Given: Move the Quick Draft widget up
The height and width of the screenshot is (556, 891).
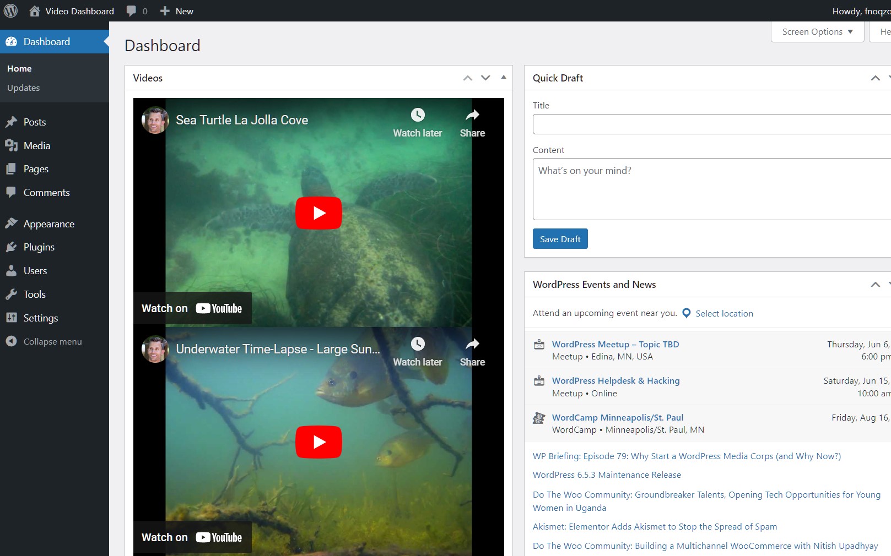Looking at the screenshot, I should point(875,78).
